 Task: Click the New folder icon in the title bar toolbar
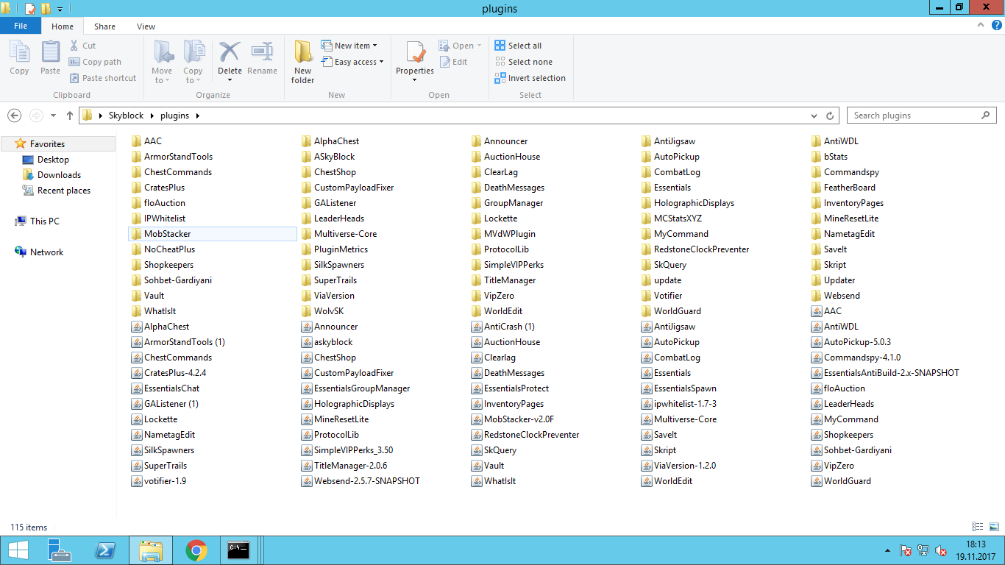[45, 9]
